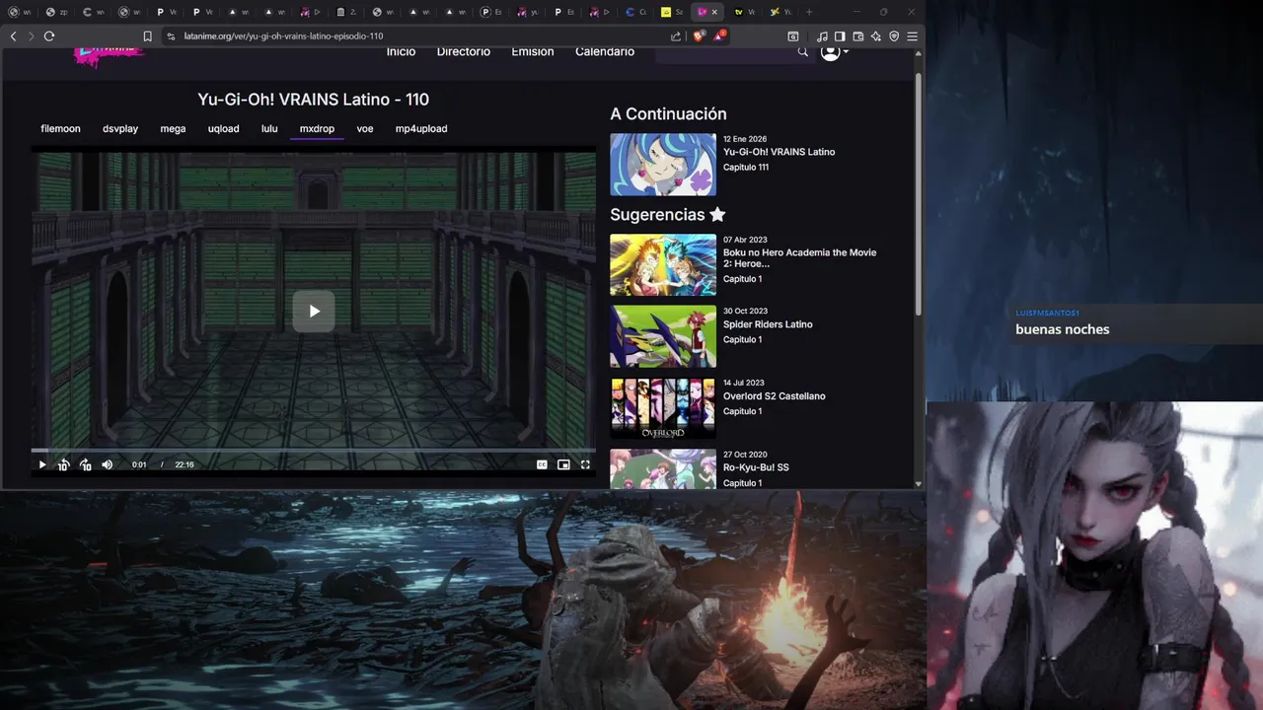Image resolution: width=1263 pixels, height=710 pixels.
Task: Open Brave playlist music note icon
Action: pos(822,36)
